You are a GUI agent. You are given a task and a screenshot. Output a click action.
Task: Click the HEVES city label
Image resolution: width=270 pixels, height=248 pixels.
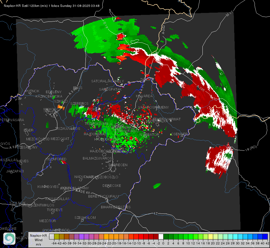coord(23,161)
